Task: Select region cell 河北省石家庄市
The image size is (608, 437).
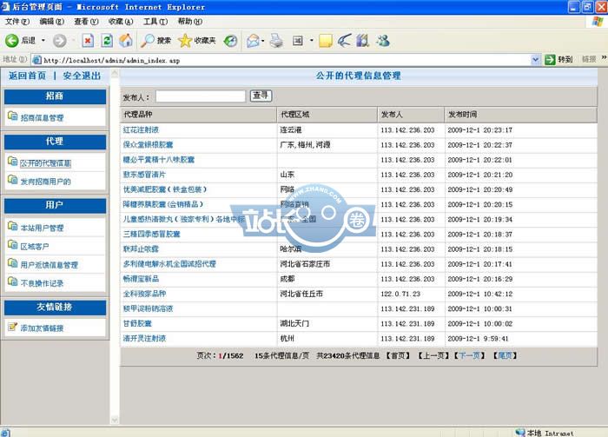Action: pos(305,263)
